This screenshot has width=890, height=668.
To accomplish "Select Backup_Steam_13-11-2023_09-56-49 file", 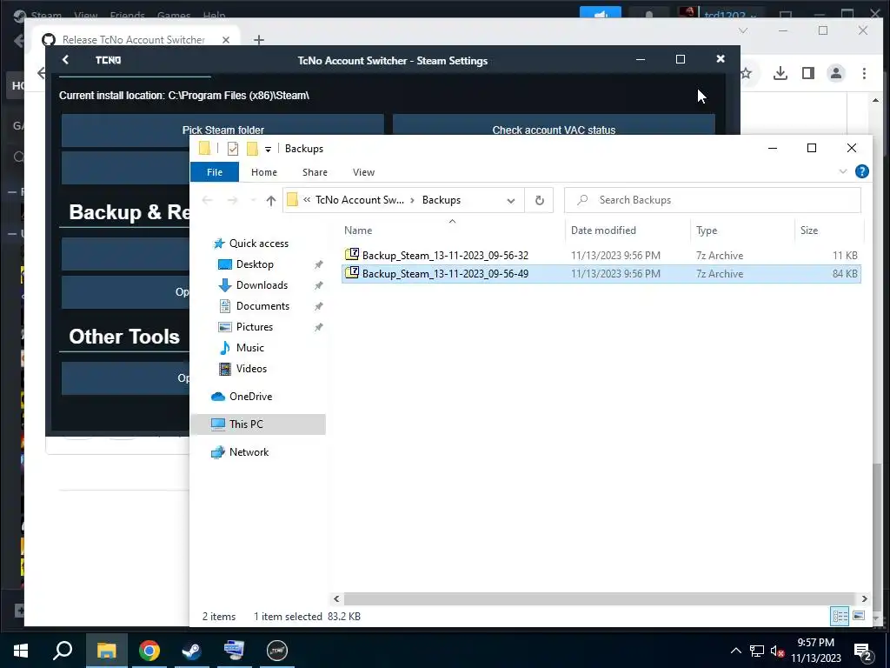I will click(445, 274).
